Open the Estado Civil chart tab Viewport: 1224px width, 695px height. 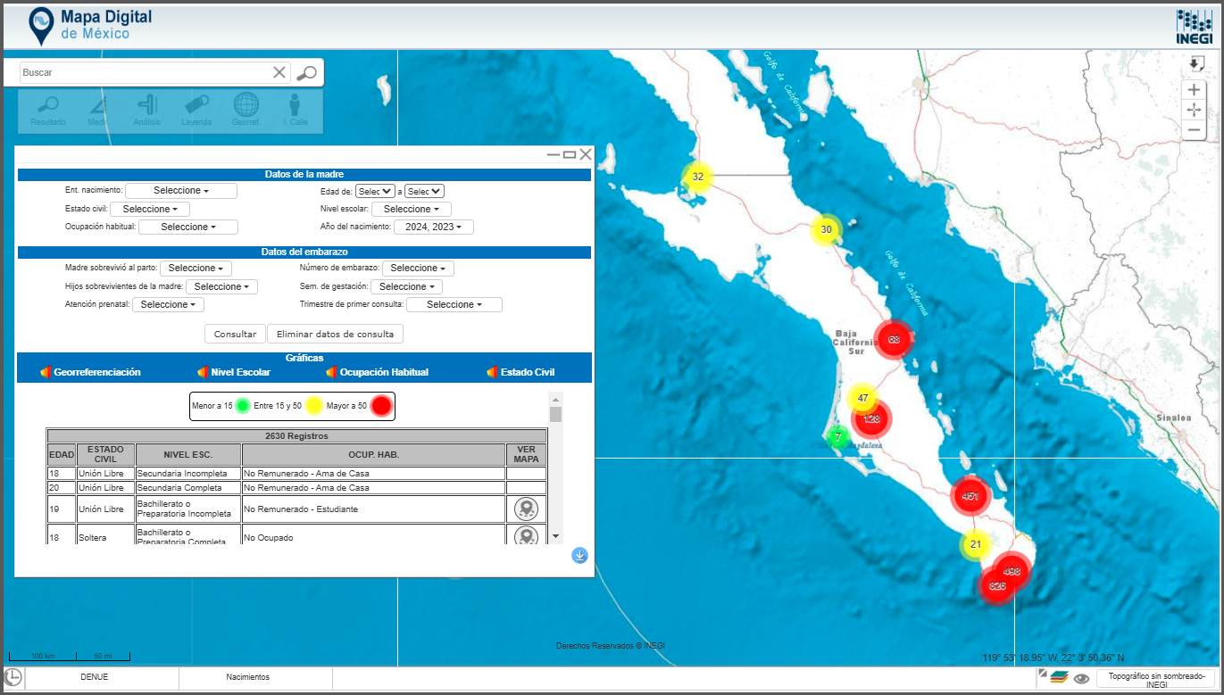tap(520, 372)
